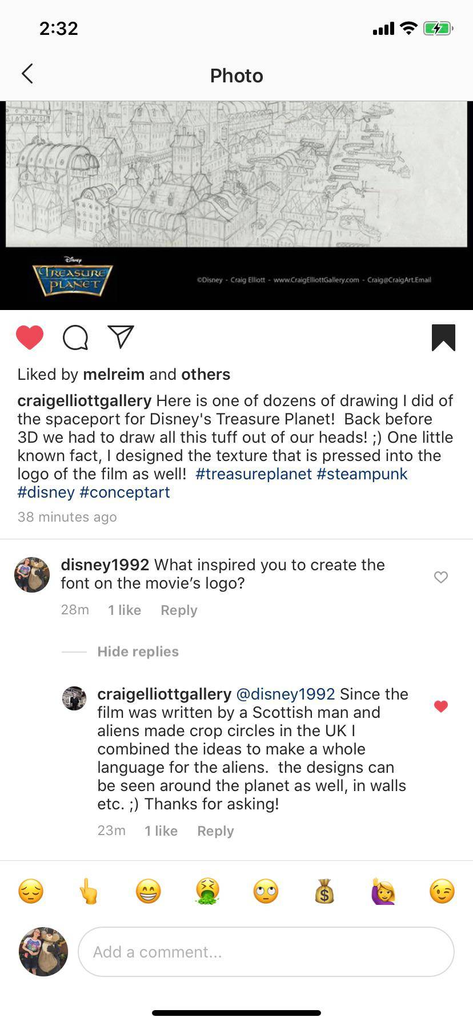Image resolution: width=473 pixels, height=1025 pixels.
Task: Tap the share arrow icon
Action: (x=119, y=337)
